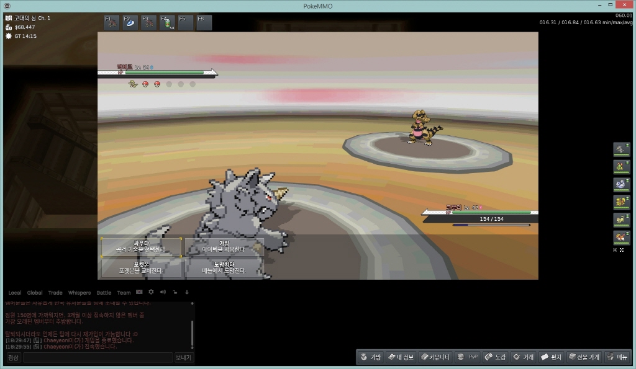Viewport: 636px width, 369px height.
Task: Toggle the chat lock icon
Action: (175, 292)
